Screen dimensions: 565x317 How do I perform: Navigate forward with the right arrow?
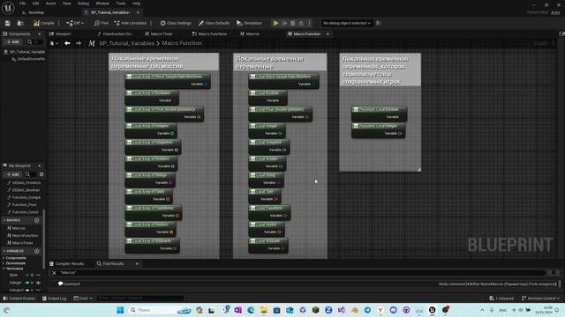79,43
